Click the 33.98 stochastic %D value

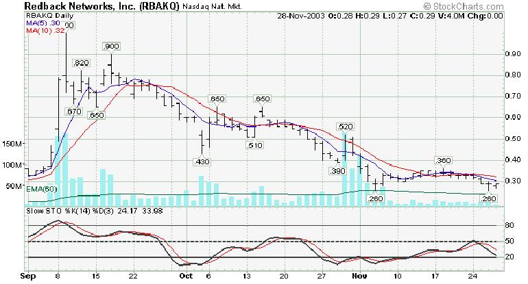(152, 211)
